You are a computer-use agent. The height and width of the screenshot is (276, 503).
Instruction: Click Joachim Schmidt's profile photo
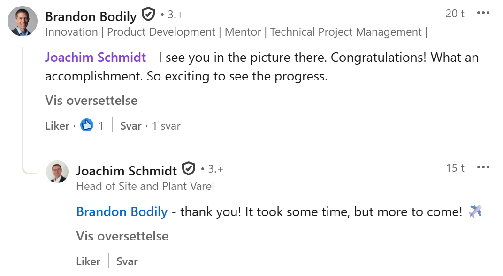tap(57, 171)
